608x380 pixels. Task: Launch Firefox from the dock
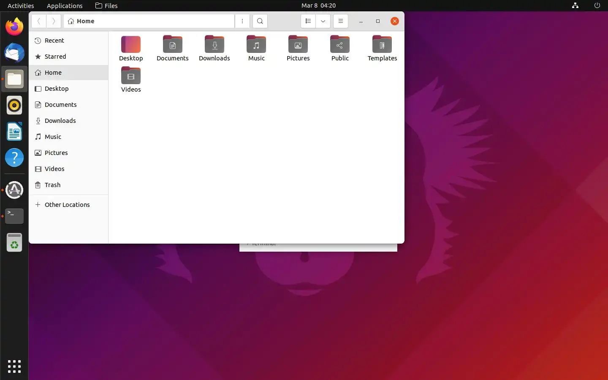14,27
